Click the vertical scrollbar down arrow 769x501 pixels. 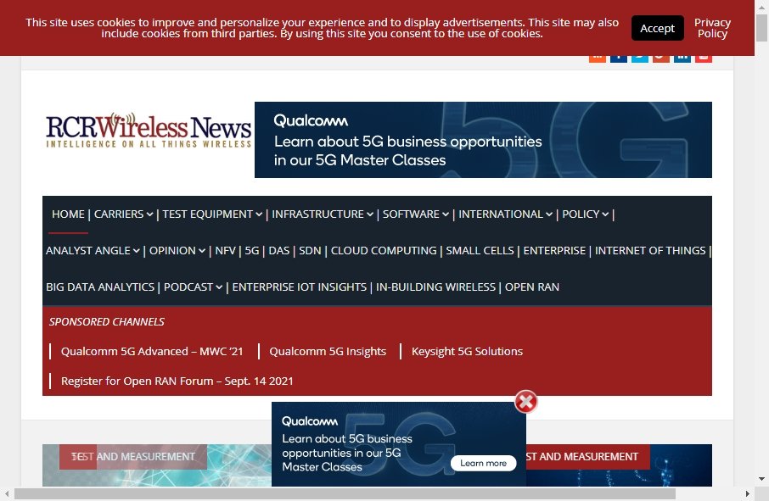[x=761, y=478]
